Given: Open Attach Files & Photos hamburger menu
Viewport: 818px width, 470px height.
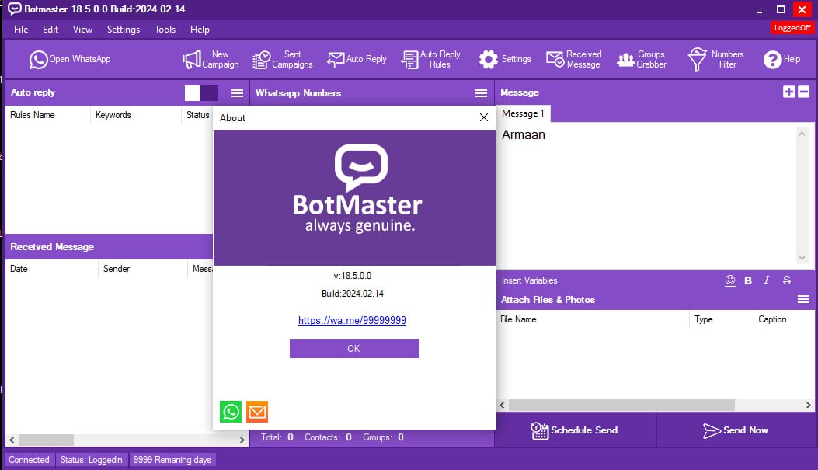Looking at the screenshot, I should click(803, 299).
